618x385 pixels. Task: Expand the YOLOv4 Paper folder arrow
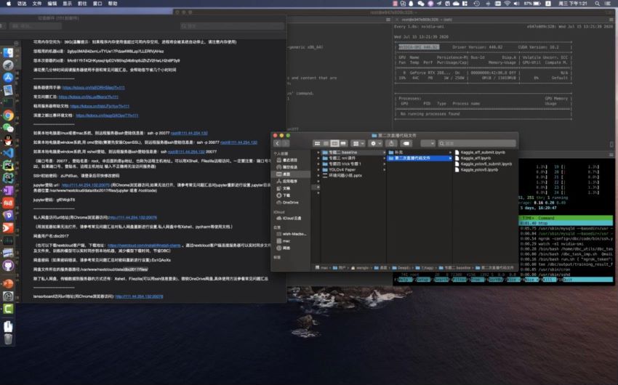click(385, 170)
